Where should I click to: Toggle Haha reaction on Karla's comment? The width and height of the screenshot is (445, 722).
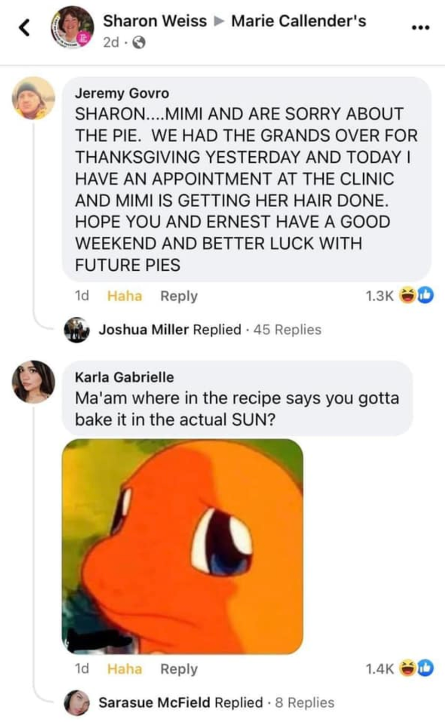(x=124, y=669)
